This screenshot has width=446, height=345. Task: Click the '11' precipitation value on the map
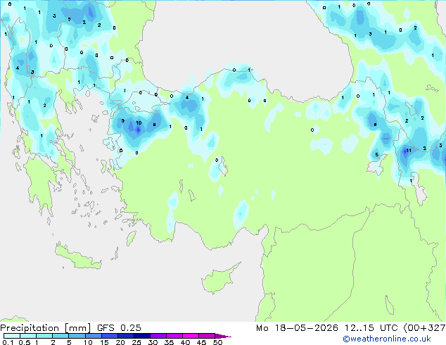[409, 150]
